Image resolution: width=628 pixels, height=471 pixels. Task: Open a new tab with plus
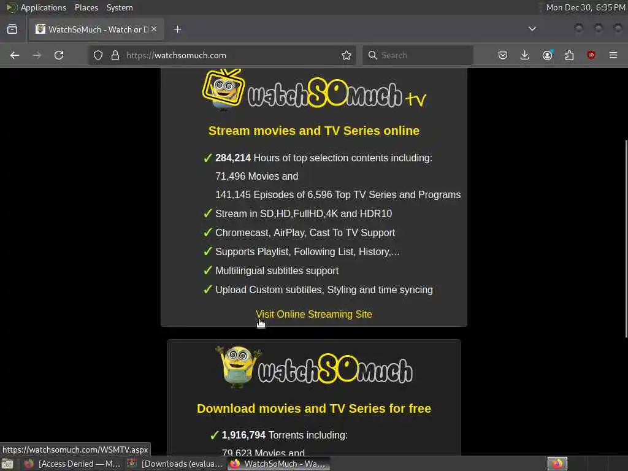point(178,29)
